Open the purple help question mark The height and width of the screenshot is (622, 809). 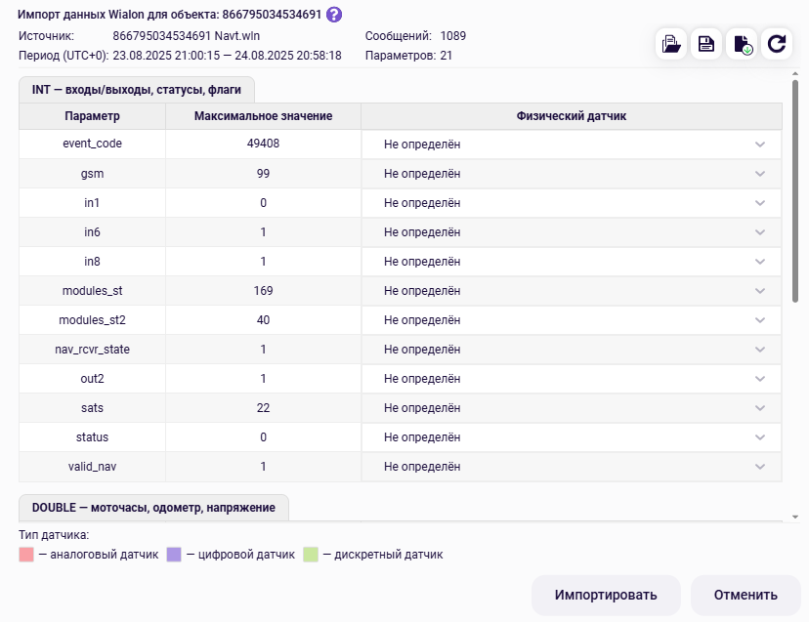point(334,14)
